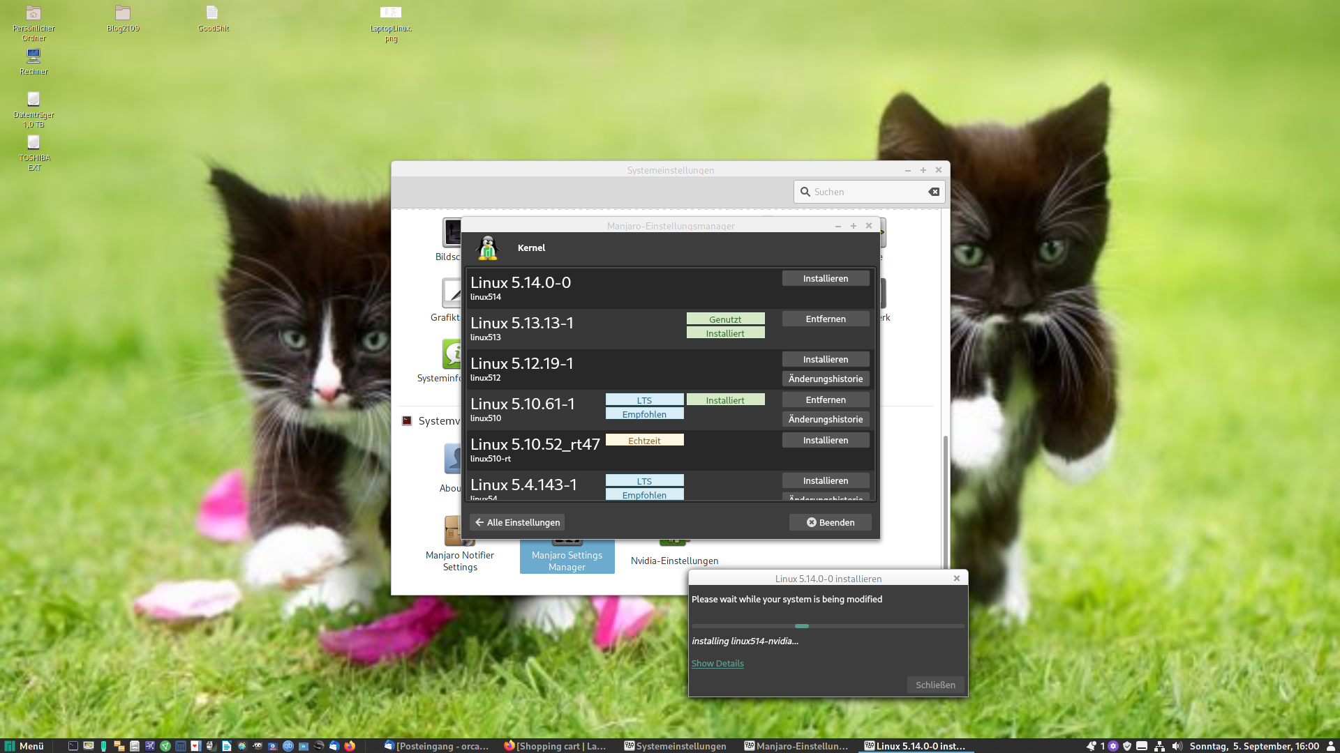Click Show Details link in install dialog
Viewport: 1340px width, 753px height.
pyautogui.click(x=717, y=663)
